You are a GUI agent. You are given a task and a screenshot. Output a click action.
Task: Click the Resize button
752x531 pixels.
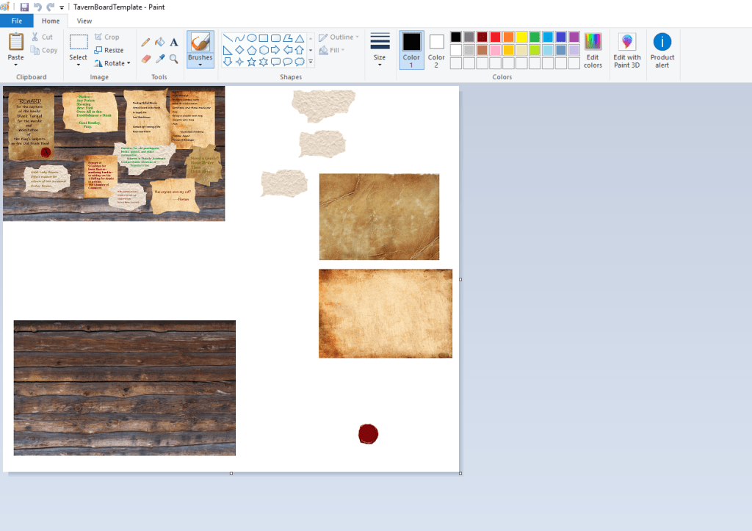[109, 50]
